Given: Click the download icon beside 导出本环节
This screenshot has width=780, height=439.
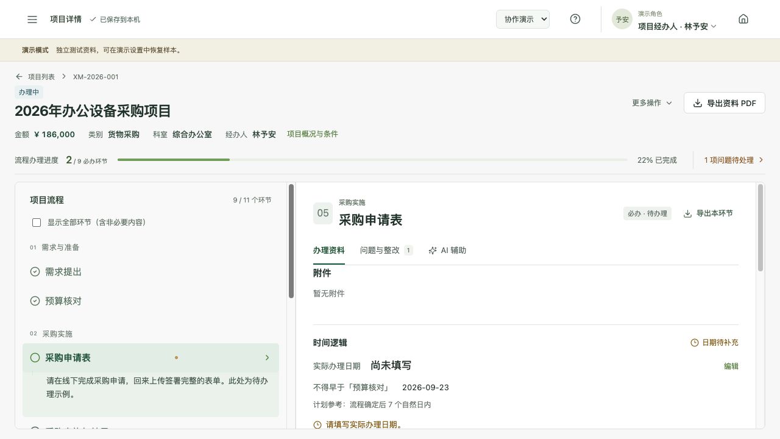Looking at the screenshot, I should click(687, 213).
